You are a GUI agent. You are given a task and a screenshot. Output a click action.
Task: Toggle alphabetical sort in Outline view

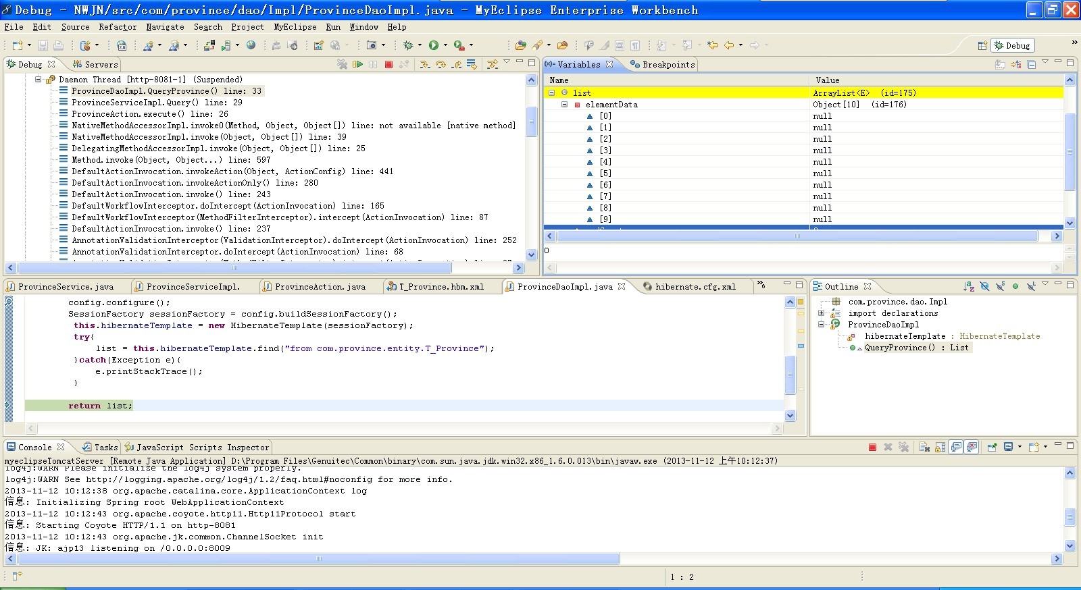969,286
